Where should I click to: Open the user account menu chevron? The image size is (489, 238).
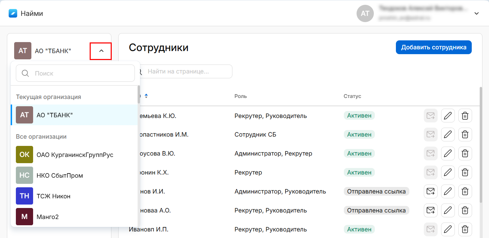(x=477, y=13)
